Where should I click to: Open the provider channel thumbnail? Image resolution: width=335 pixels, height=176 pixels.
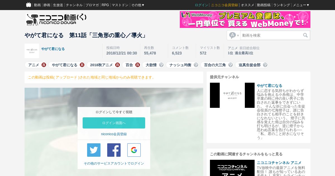pos(232,95)
